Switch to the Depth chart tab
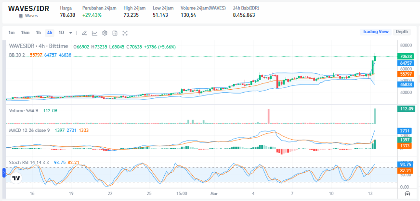The width and height of the screenshot is (420, 201). coord(402,32)
